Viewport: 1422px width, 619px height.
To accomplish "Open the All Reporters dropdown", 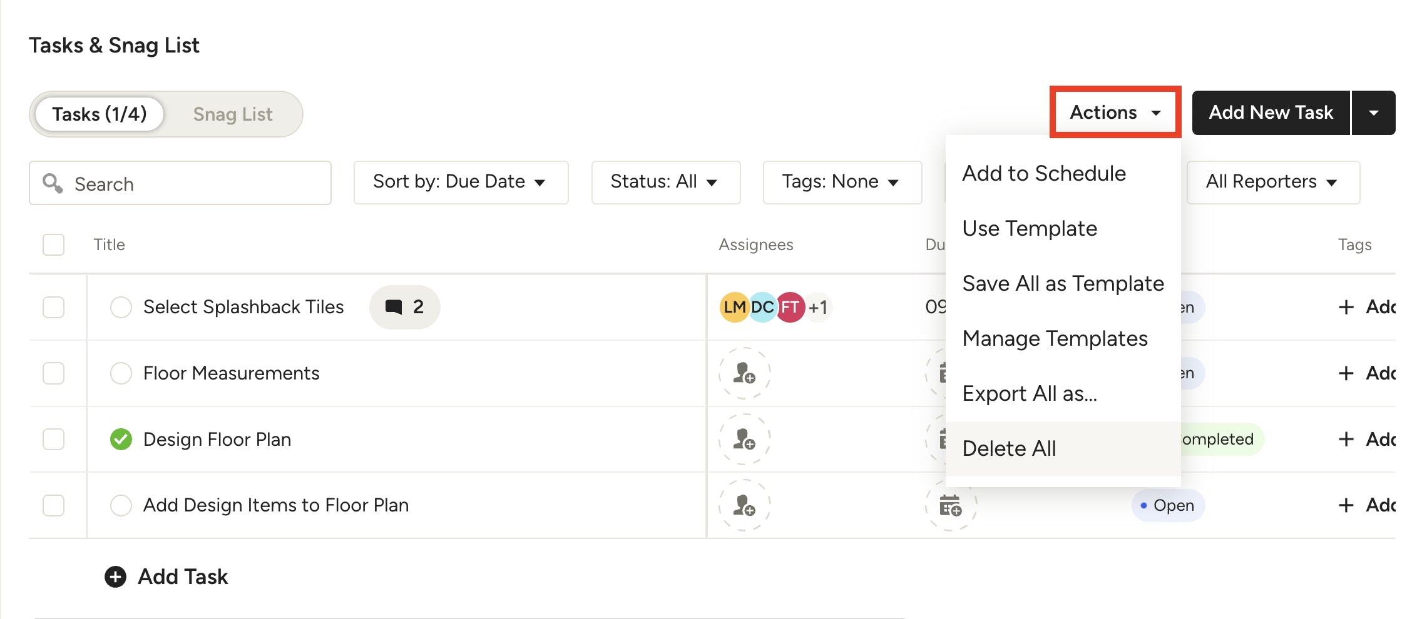I will (x=1272, y=182).
